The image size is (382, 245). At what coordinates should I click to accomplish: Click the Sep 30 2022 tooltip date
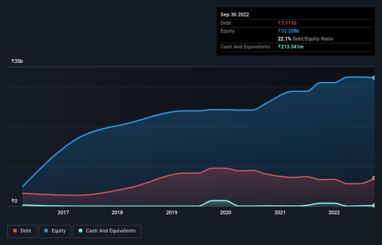click(x=235, y=14)
